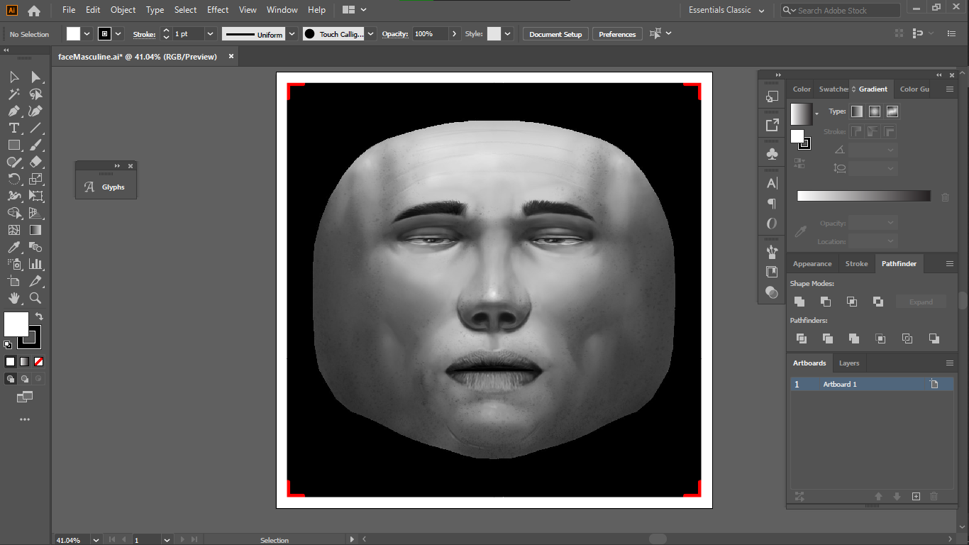Select the Column Graph tool
969x545 pixels.
tap(35, 264)
